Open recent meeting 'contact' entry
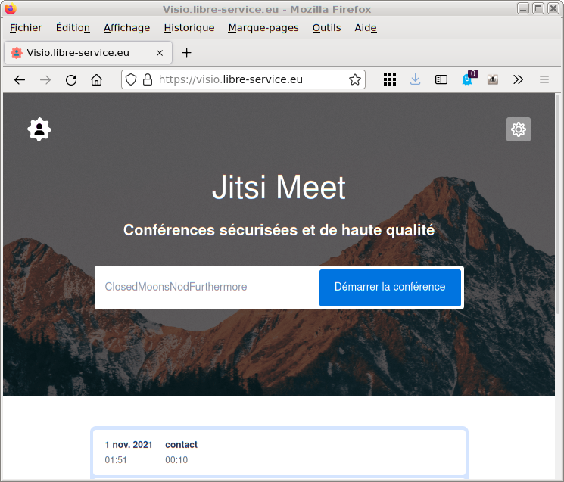 279,452
